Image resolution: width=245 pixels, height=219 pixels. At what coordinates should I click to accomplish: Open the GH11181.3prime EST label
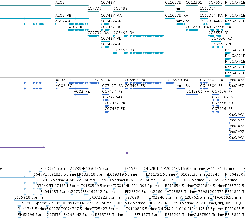coord(220,169)
